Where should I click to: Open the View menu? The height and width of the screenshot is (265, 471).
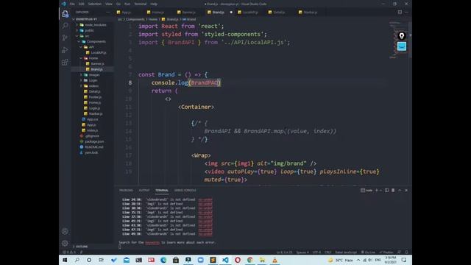109,4
